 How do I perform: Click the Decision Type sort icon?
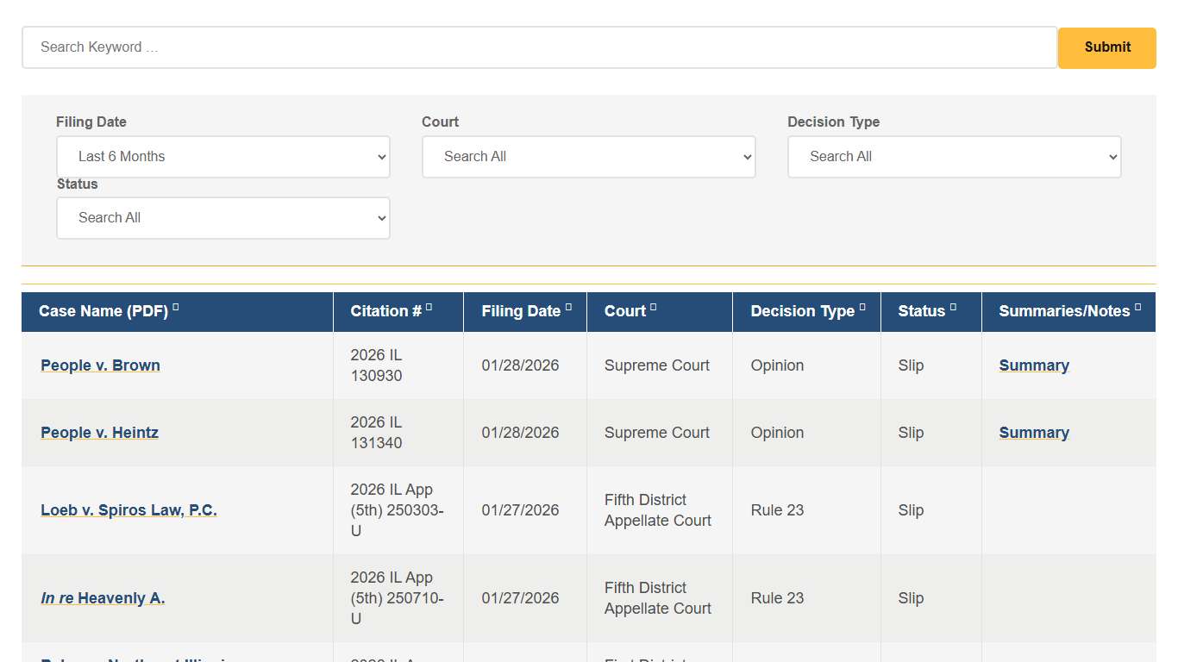click(x=862, y=307)
